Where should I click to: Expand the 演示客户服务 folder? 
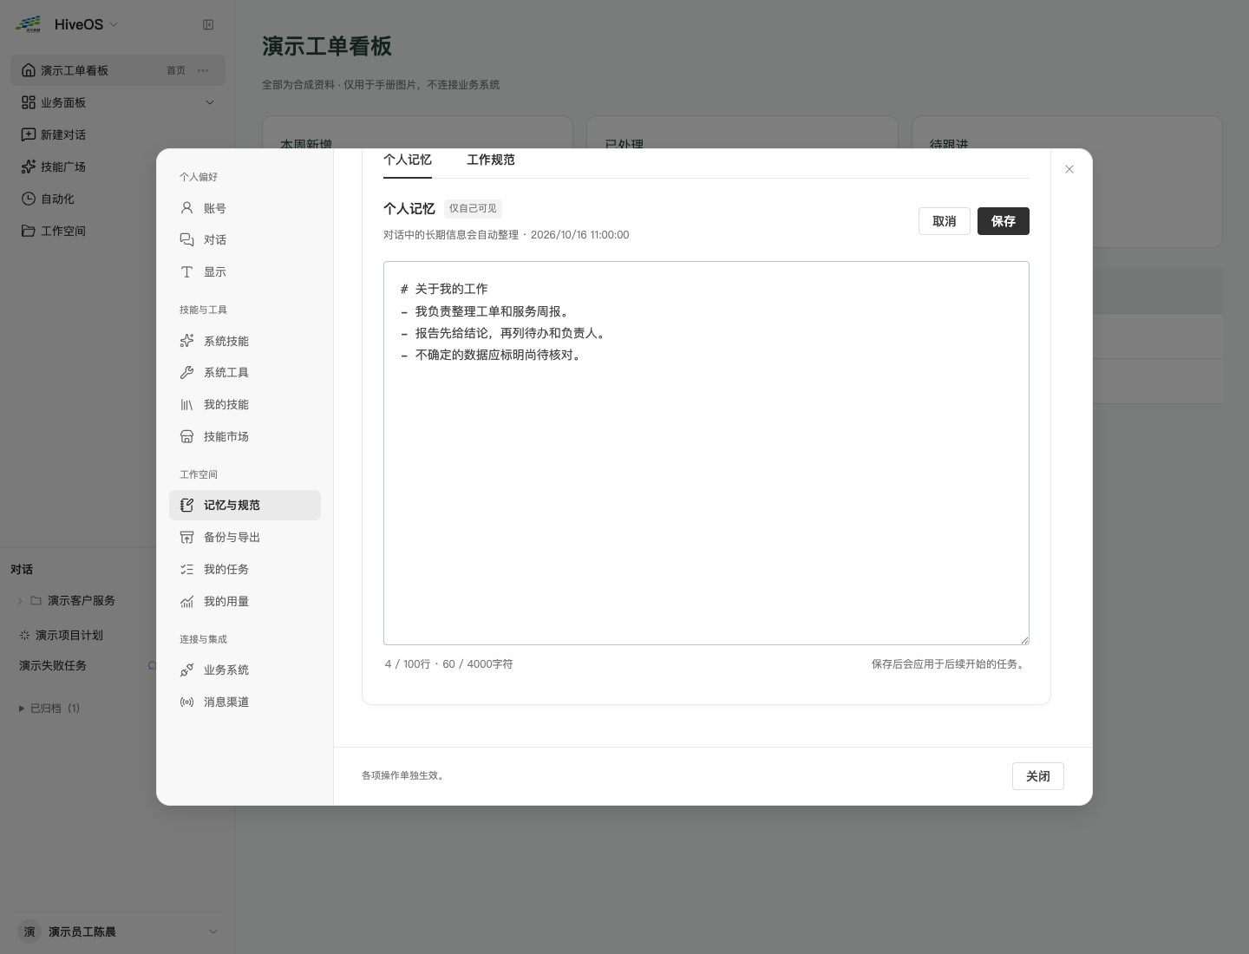coord(20,601)
